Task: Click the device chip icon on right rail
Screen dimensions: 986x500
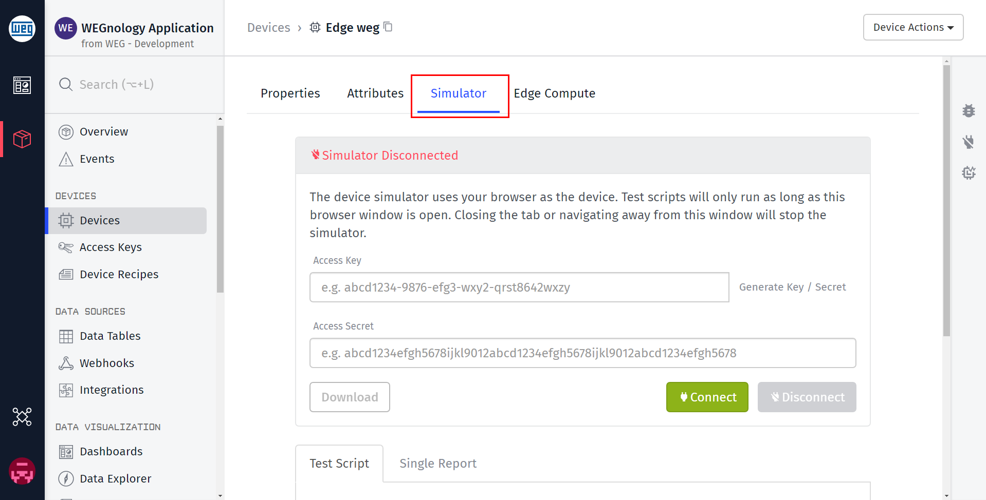Action: click(969, 172)
